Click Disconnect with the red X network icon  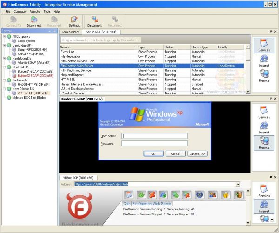pos(94,22)
